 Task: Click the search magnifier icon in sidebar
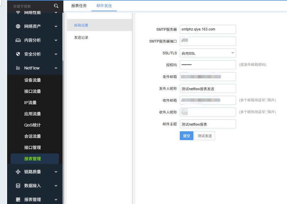[56, 6]
